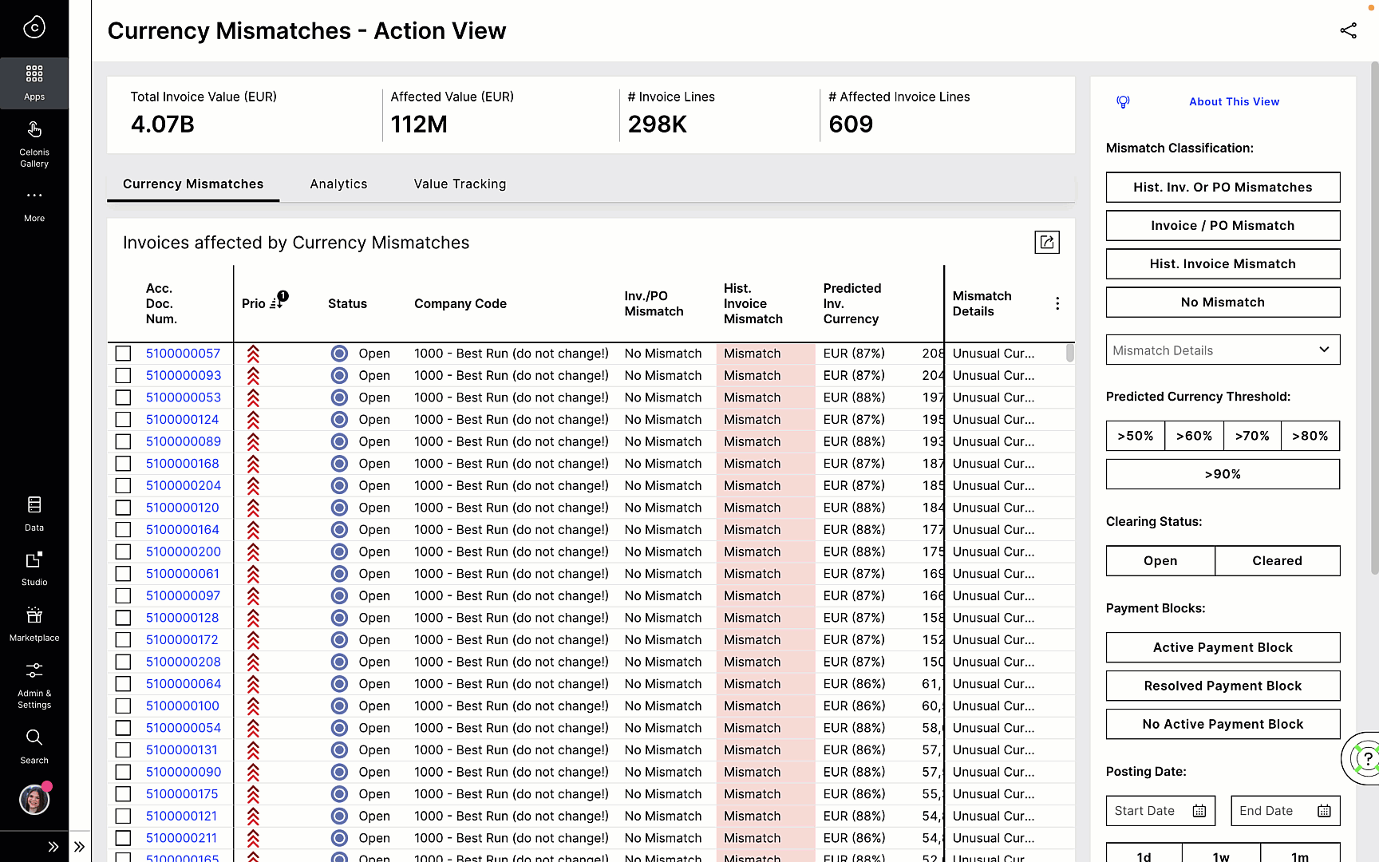
Task: Open the Celonis logo home
Action: pyautogui.click(x=34, y=28)
